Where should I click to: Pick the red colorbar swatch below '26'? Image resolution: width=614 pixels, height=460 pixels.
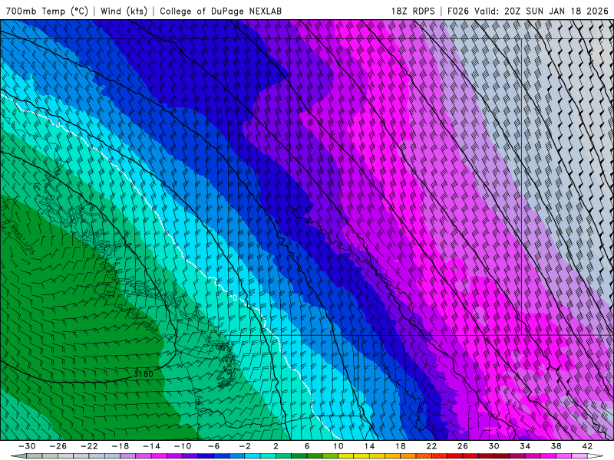(x=454, y=456)
